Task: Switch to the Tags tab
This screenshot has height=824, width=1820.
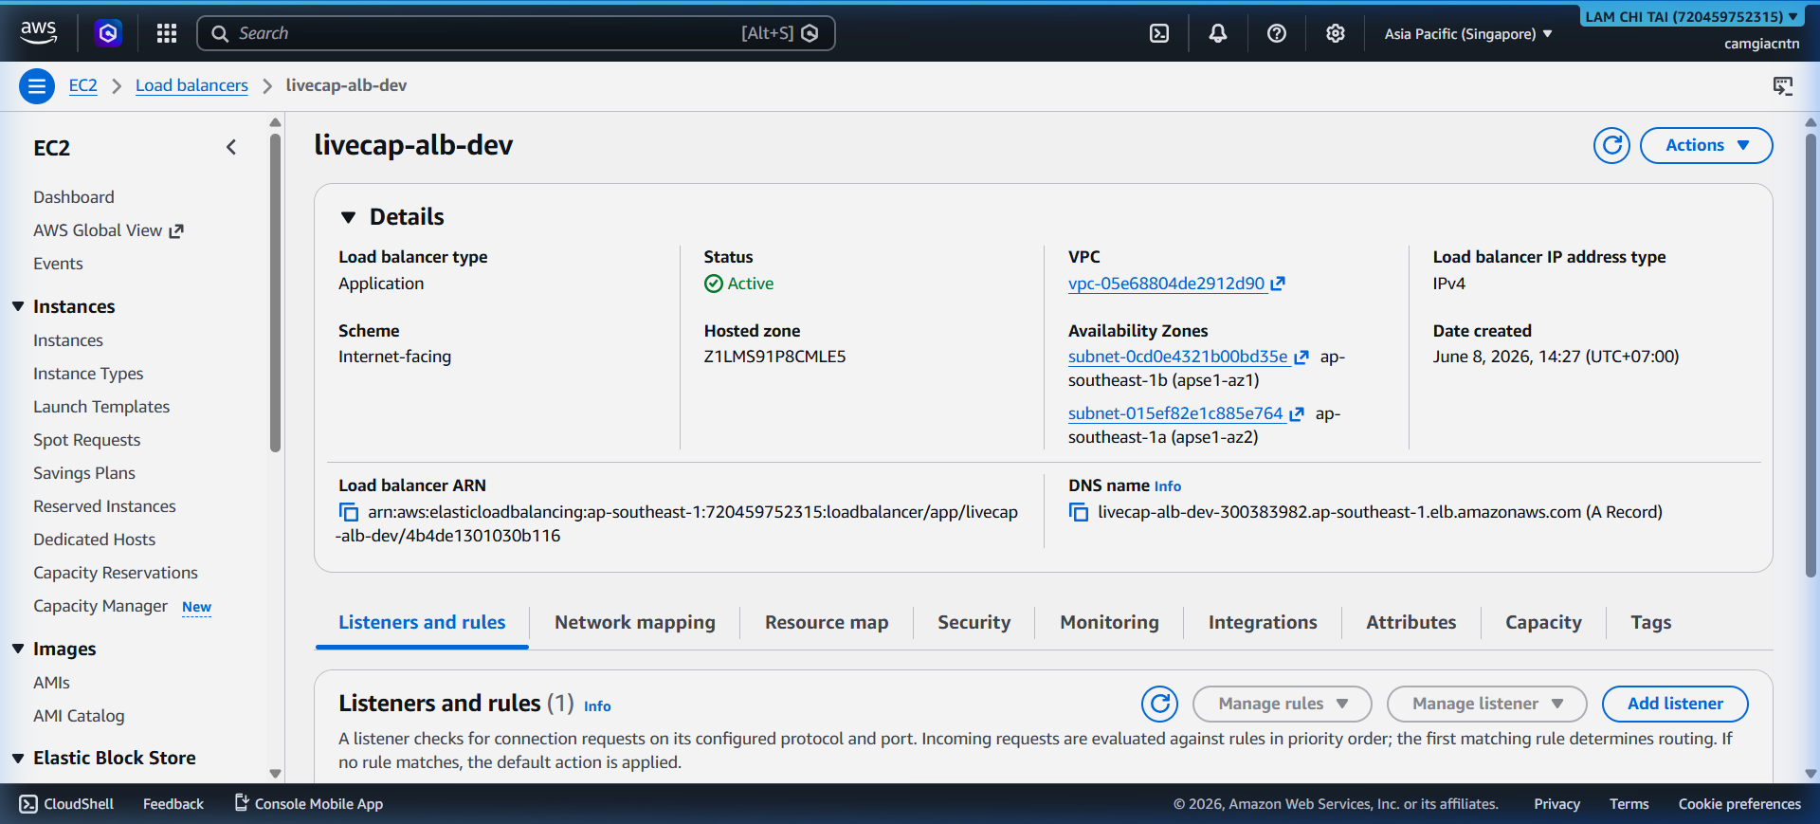Action: pos(1650,622)
